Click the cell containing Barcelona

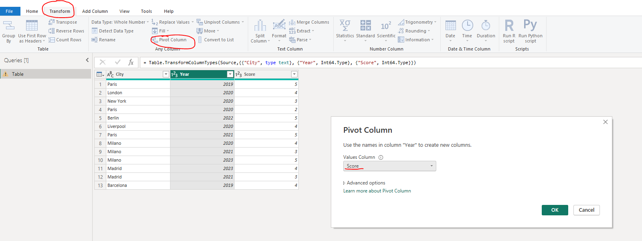[138, 185]
